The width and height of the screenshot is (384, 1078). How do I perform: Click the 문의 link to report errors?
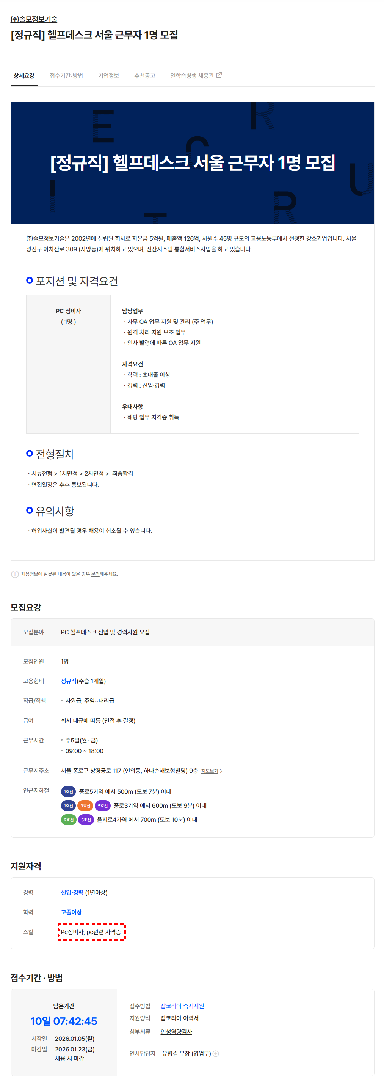(95, 574)
